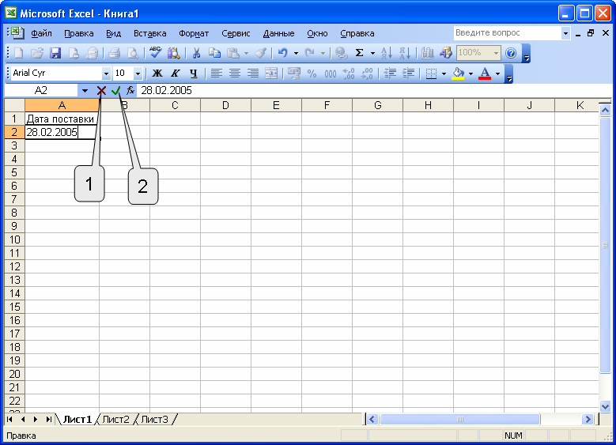Open the Fill Color dropdown arrow
Screen dimensions: 616x445
(471, 74)
